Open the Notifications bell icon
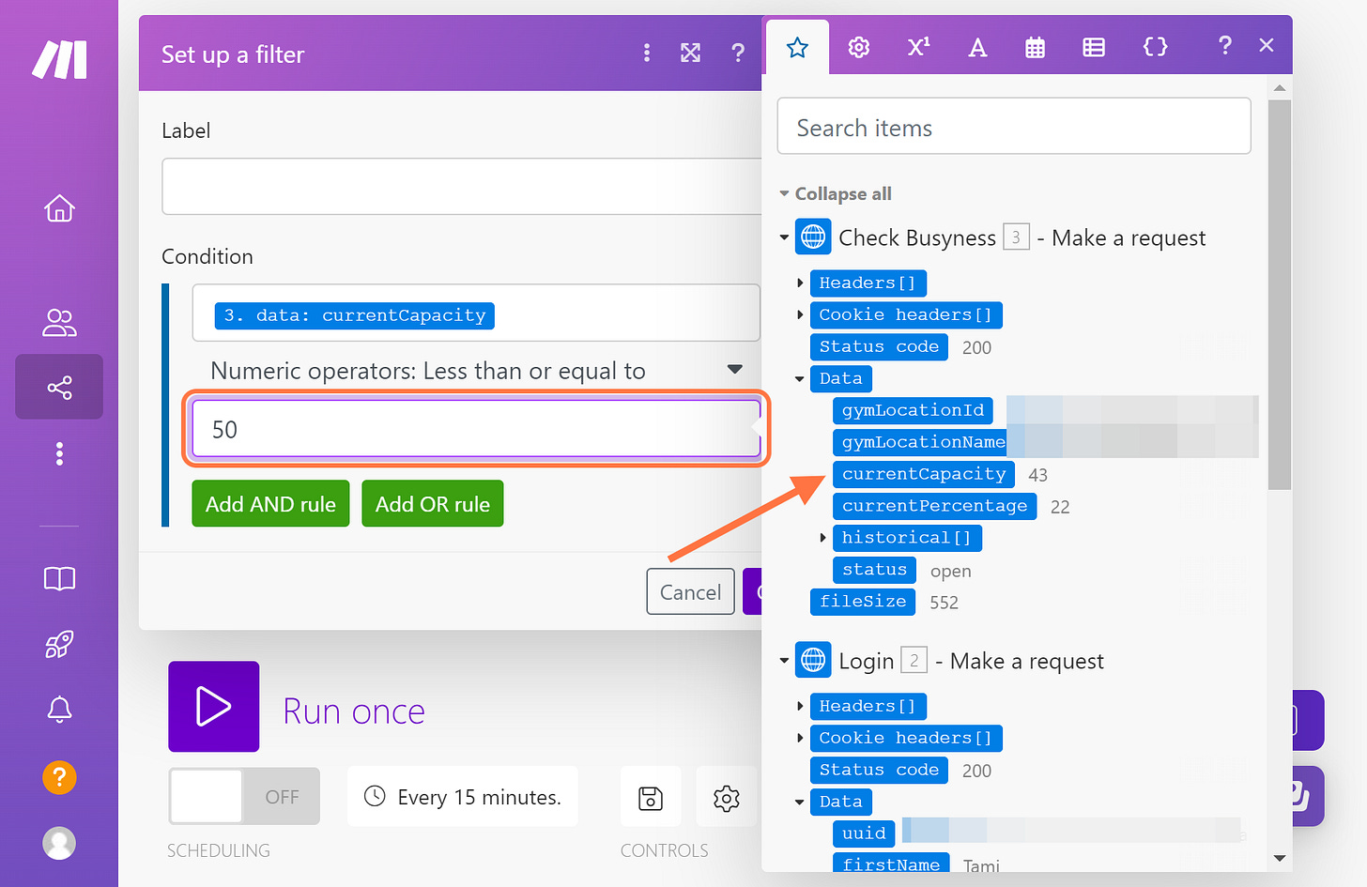The width and height of the screenshot is (1367, 887). click(59, 710)
